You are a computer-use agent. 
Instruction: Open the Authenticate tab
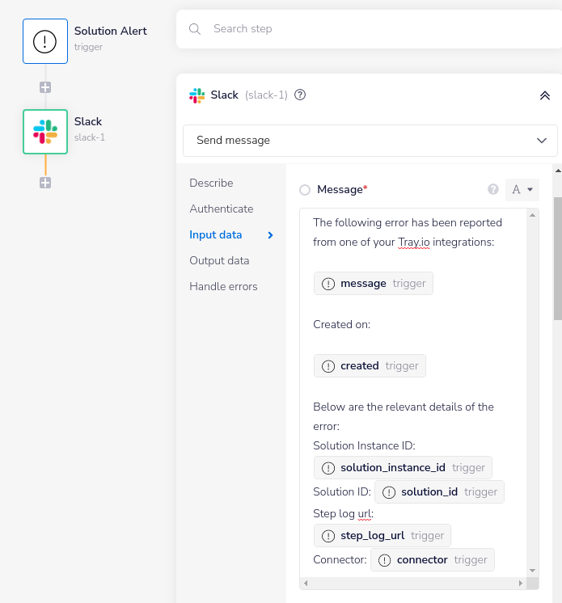click(x=222, y=209)
